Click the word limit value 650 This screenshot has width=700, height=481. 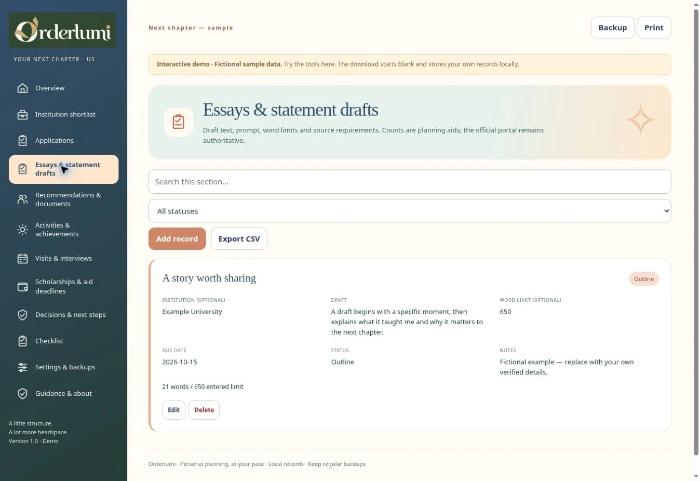tap(505, 312)
